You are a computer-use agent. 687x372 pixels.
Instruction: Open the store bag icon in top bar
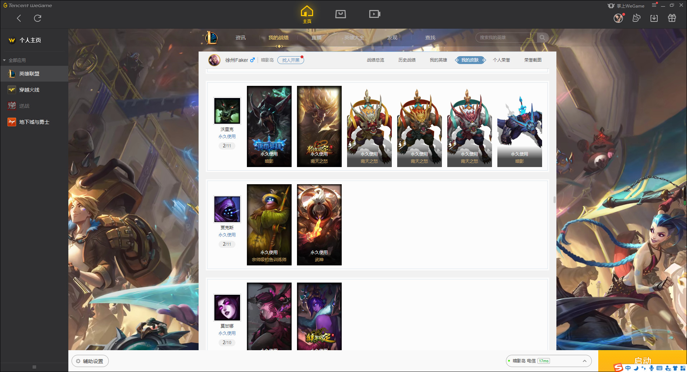pyautogui.click(x=340, y=14)
